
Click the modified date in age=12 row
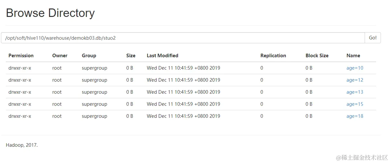pyautogui.click(x=183, y=80)
